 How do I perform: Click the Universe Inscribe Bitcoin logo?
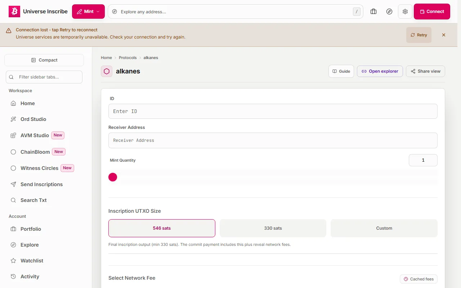[x=14, y=12]
